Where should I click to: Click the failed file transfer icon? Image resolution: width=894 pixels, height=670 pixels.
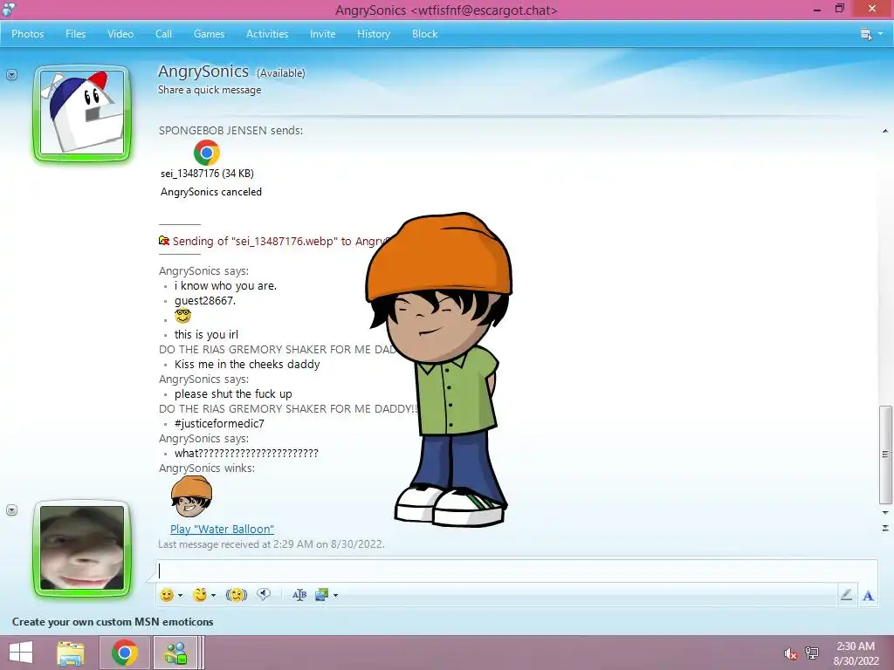(x=164, y=241)
